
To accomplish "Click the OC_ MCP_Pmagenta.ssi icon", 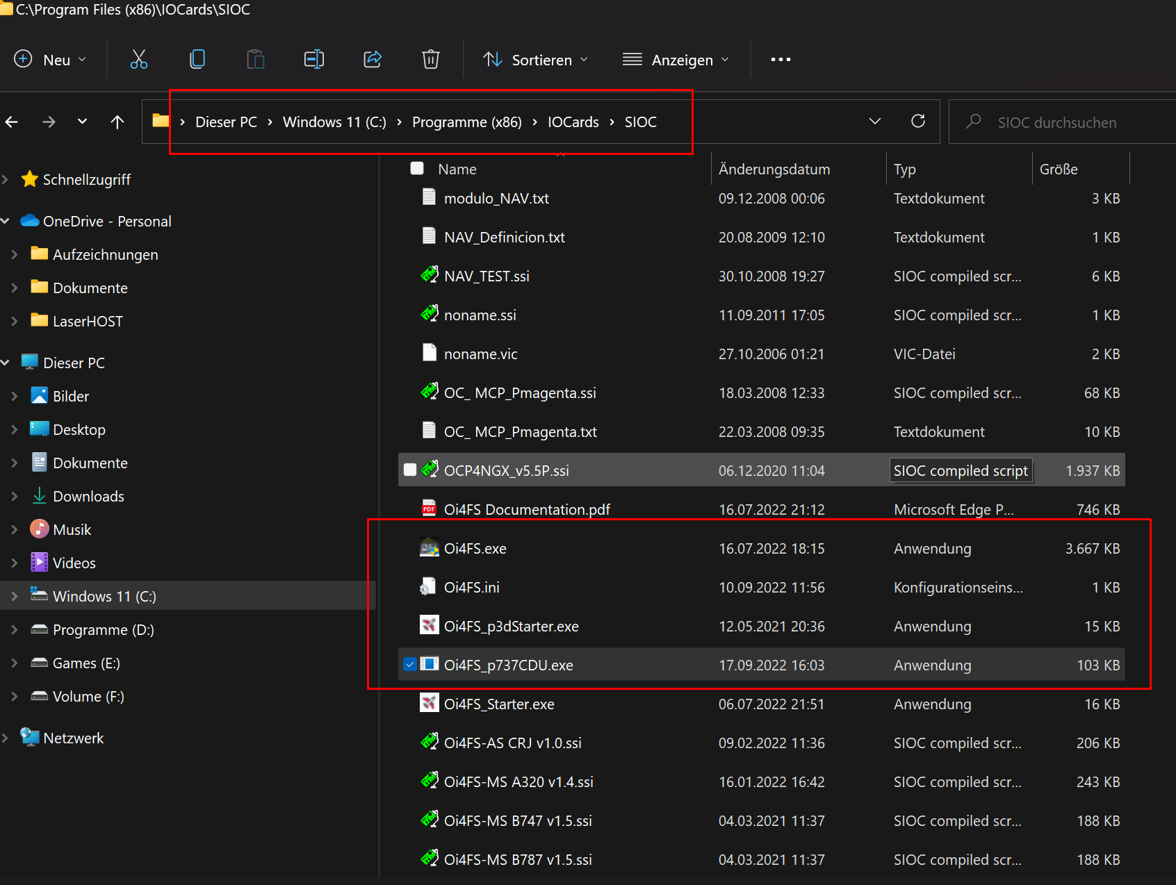I will (430, 392).
